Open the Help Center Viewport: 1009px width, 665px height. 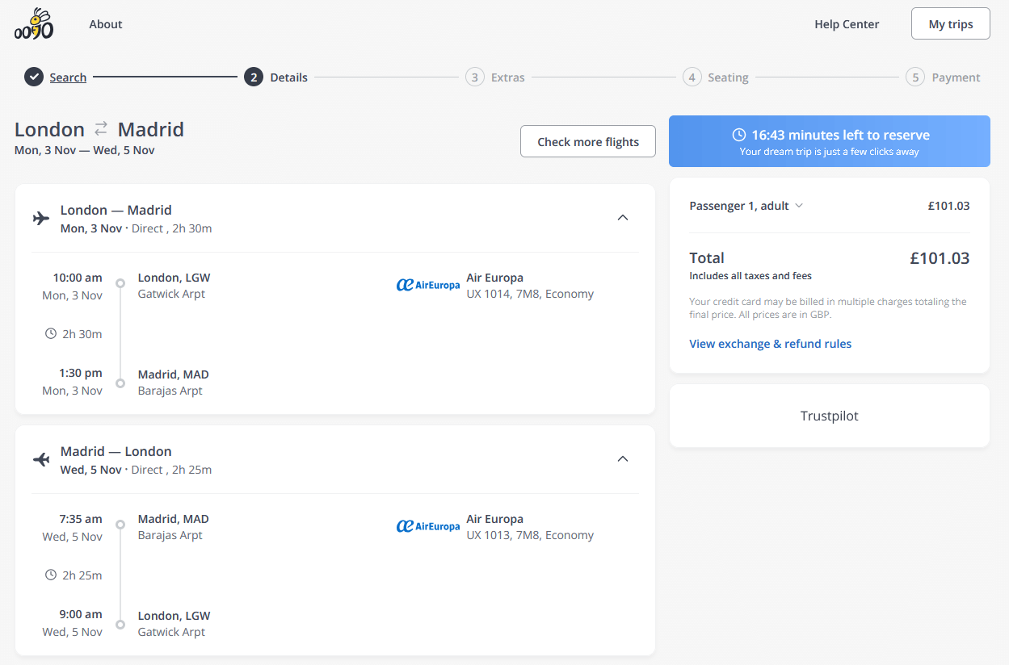point(846,24)
